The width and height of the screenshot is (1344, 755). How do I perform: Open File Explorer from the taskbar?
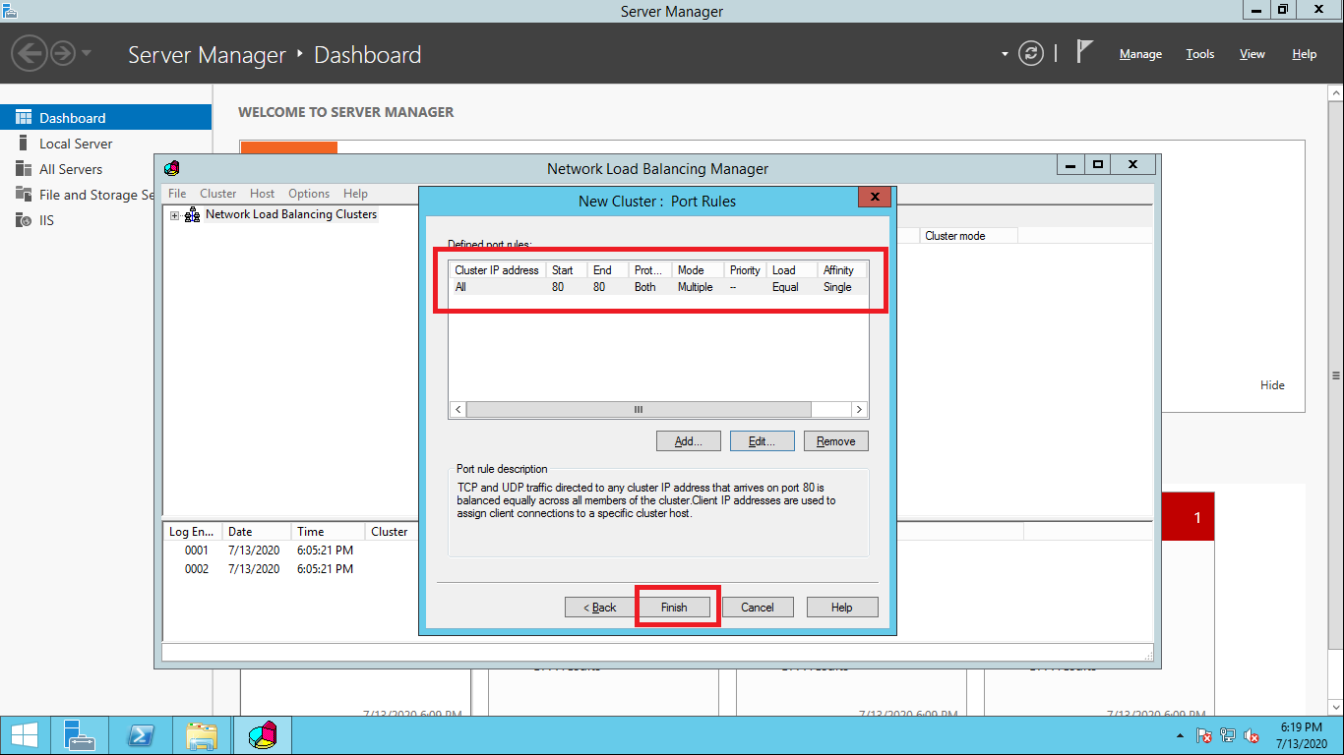(x=202, y=735)
